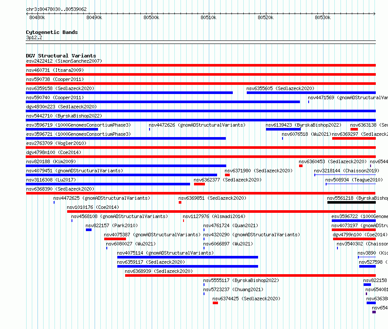Screen dimensions: 388x329
Task: Open nsv4761724 (Quan2021) variant label
Action: (x=231, y=225)
